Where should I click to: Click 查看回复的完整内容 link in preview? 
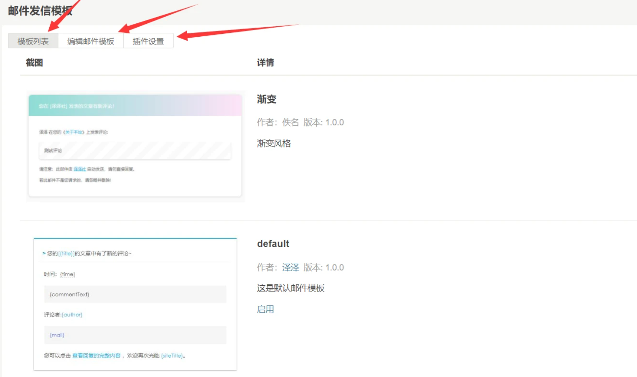96,356
